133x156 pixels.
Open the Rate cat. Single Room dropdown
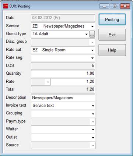(63, 50)
